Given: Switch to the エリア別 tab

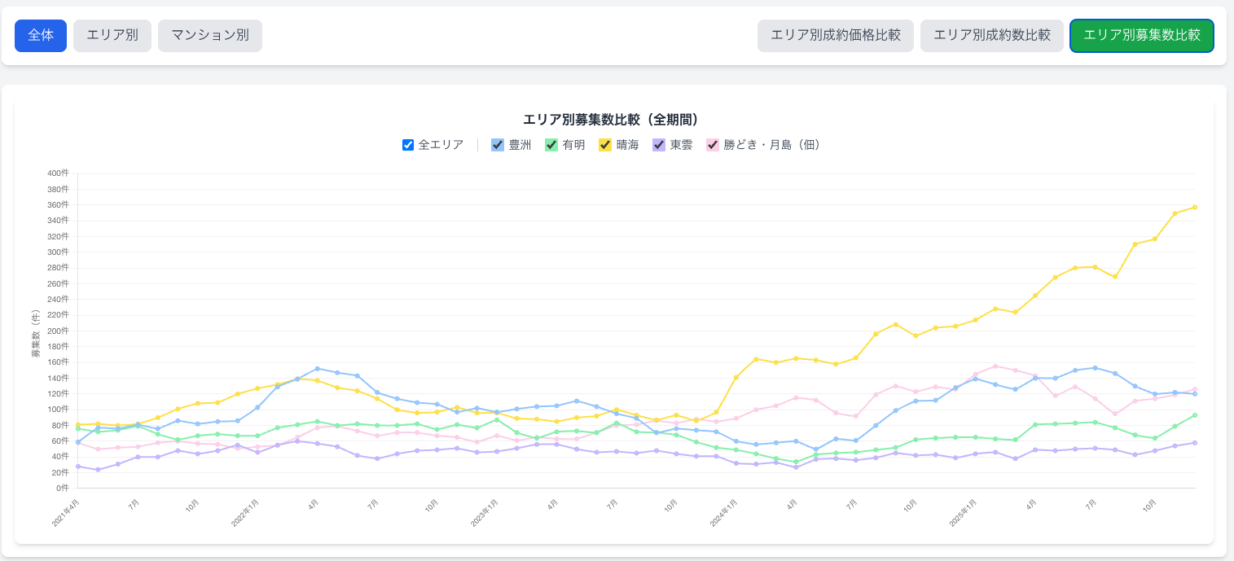Looking at the screenshot, I should tap(112, 36).
